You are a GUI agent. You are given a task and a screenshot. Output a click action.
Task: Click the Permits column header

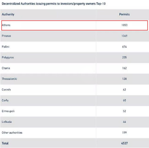click(x=124, y=14)
